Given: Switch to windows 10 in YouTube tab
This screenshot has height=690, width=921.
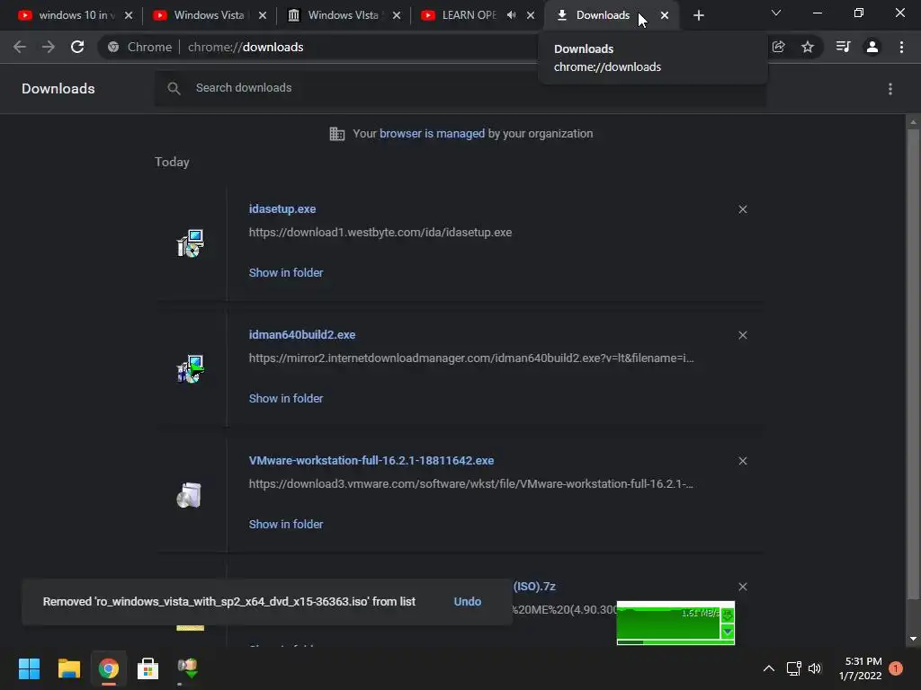Looking at the screenshot, I should tap(73, 15).
